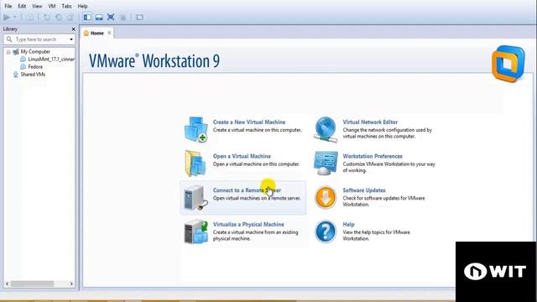The image size is (537, 302).
Task: Click the Help link on the home page
Action: pos(349,224)
